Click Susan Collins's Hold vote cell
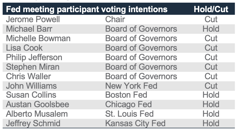 pos(211,95)
